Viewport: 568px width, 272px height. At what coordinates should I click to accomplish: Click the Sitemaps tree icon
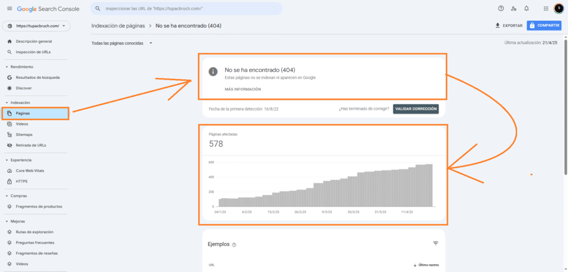(x=10, y=134)
